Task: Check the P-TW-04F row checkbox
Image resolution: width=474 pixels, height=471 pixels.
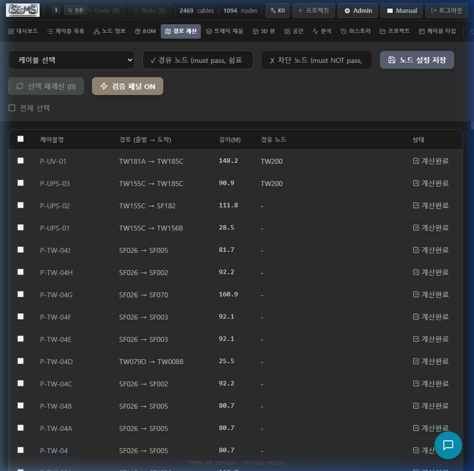Action: coord(21,317)
